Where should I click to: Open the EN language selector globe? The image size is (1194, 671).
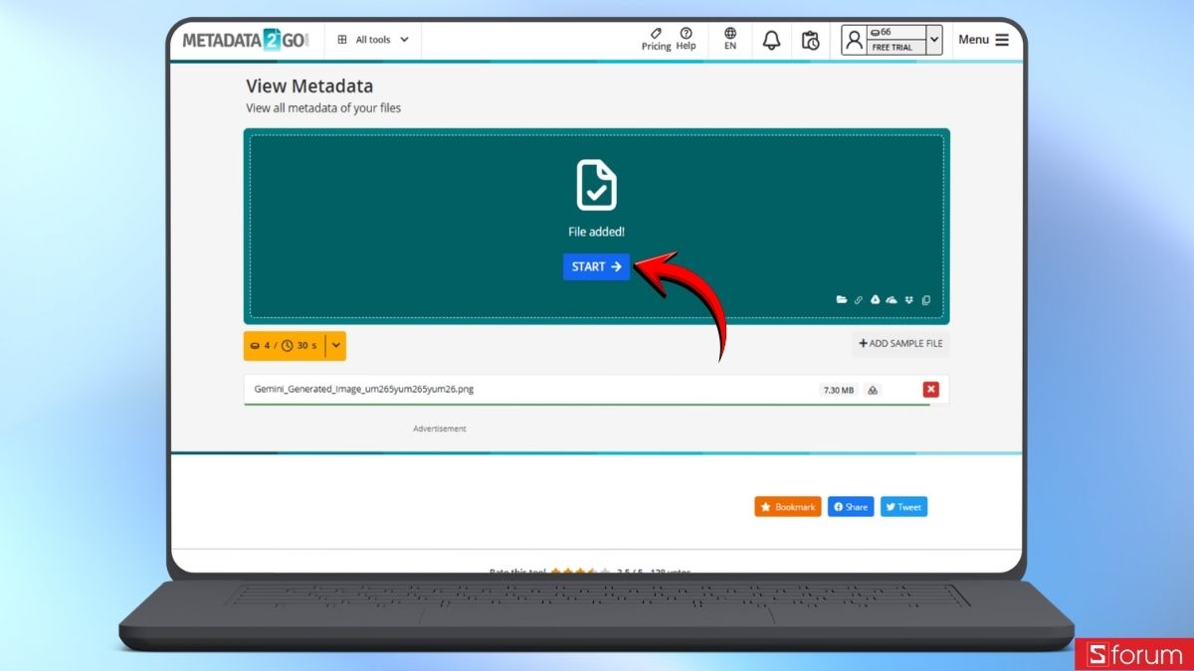729,39
